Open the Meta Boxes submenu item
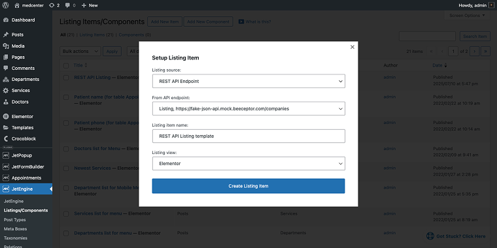 coord(15,228)
